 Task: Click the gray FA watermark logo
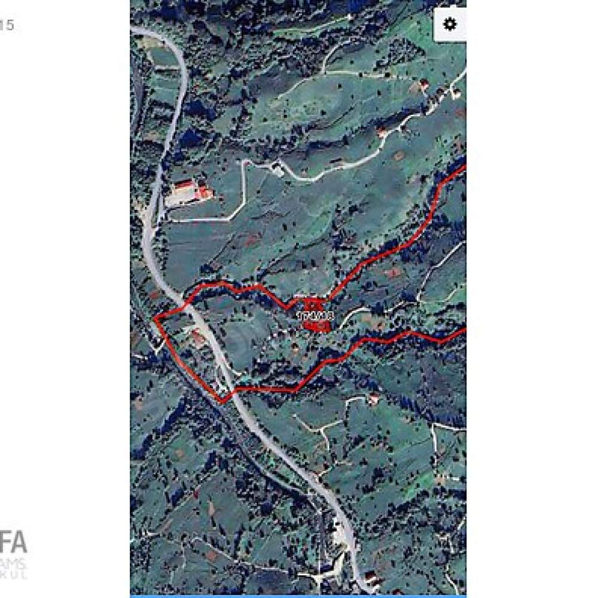pyautogui.click(x=13, y=542)
